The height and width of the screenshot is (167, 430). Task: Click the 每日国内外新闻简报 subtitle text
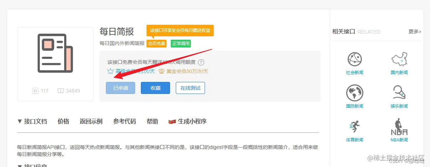[x=122, y=43]
